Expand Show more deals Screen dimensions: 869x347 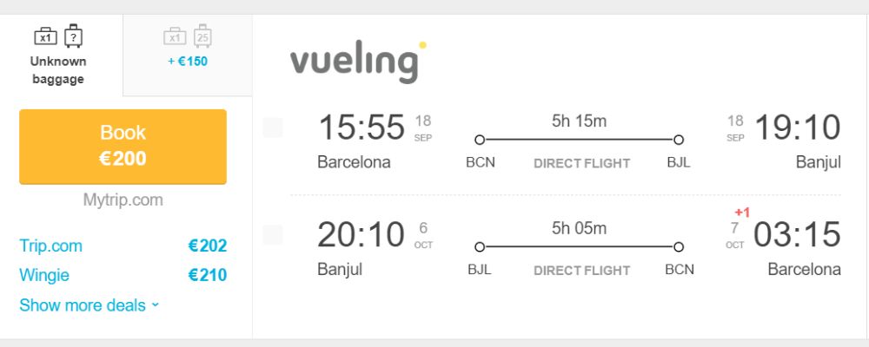(x=90, y=305)
